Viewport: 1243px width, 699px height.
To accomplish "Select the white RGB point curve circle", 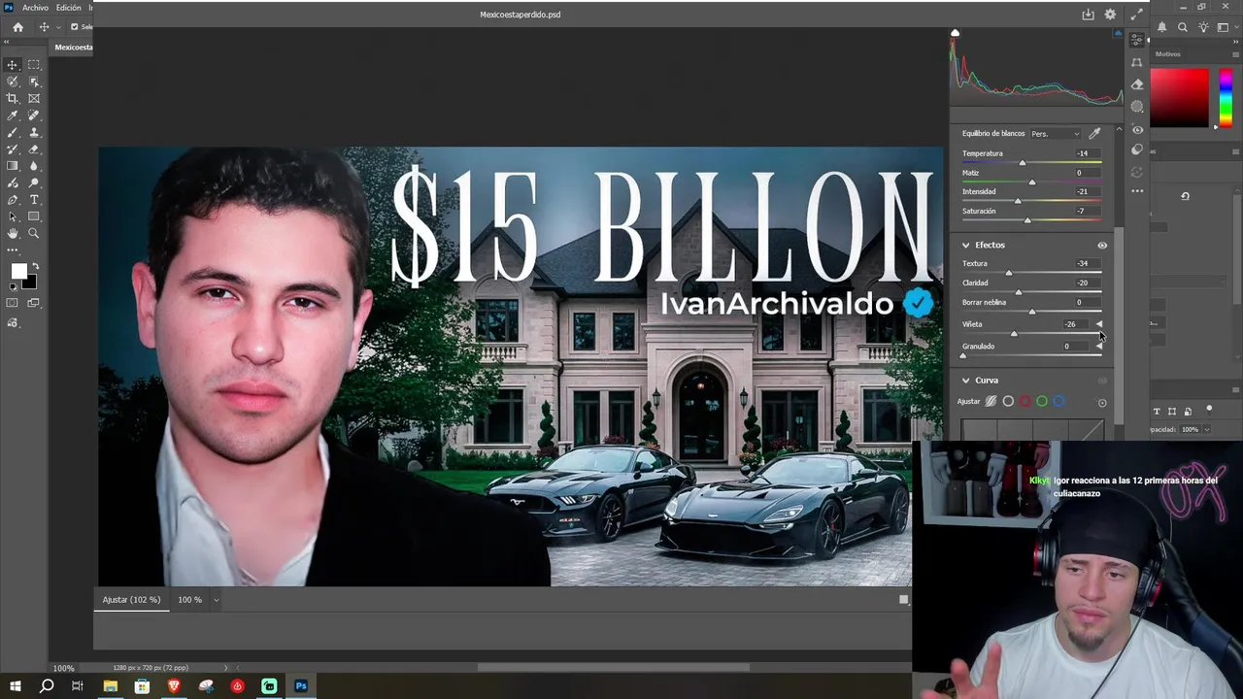I will point(1008,401).
